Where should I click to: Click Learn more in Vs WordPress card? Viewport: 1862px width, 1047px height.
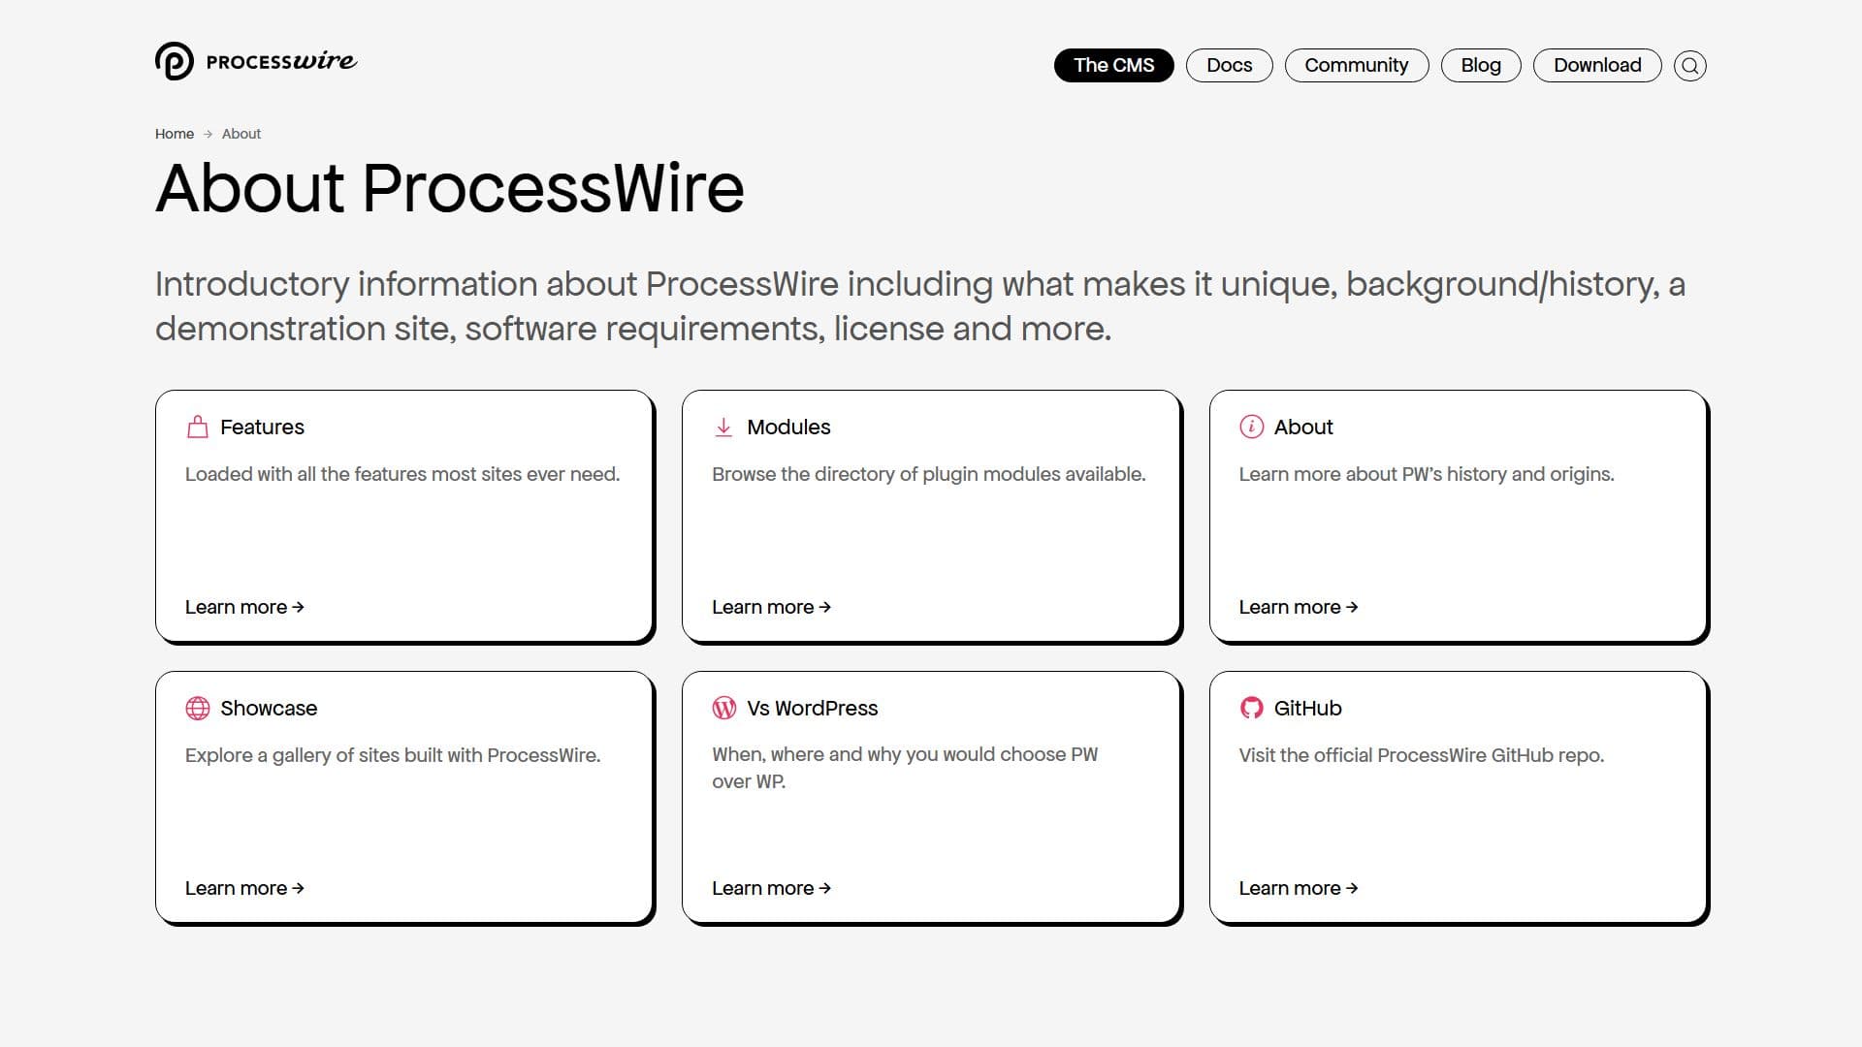click(x=771, y=888)
